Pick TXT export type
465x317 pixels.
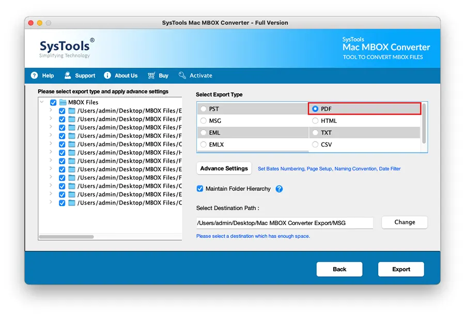(x=315, y=133)
